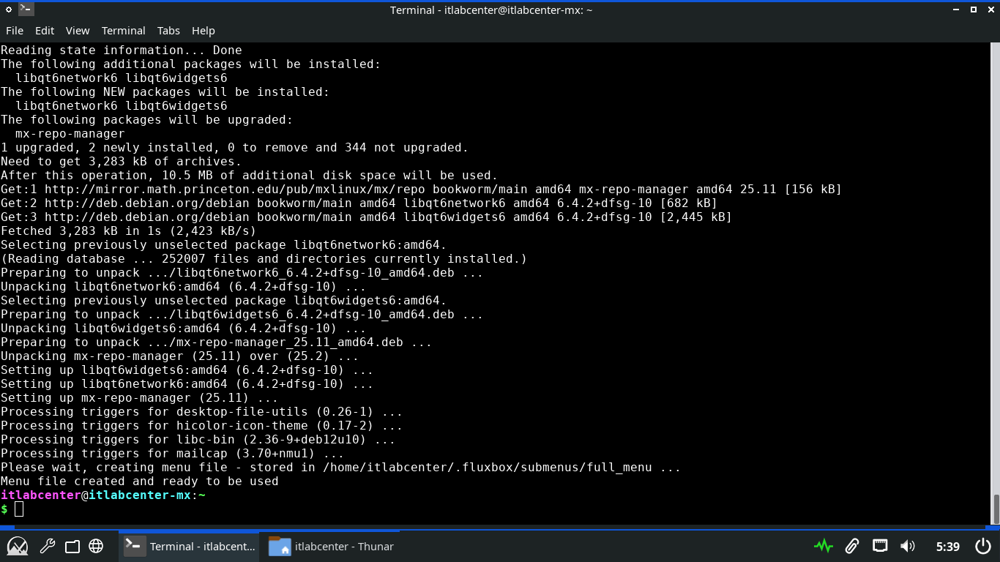Click the terminal window menu icon in the title bar
The width and height of the screenshot is (1000, 562).
(x=26, y=10)
